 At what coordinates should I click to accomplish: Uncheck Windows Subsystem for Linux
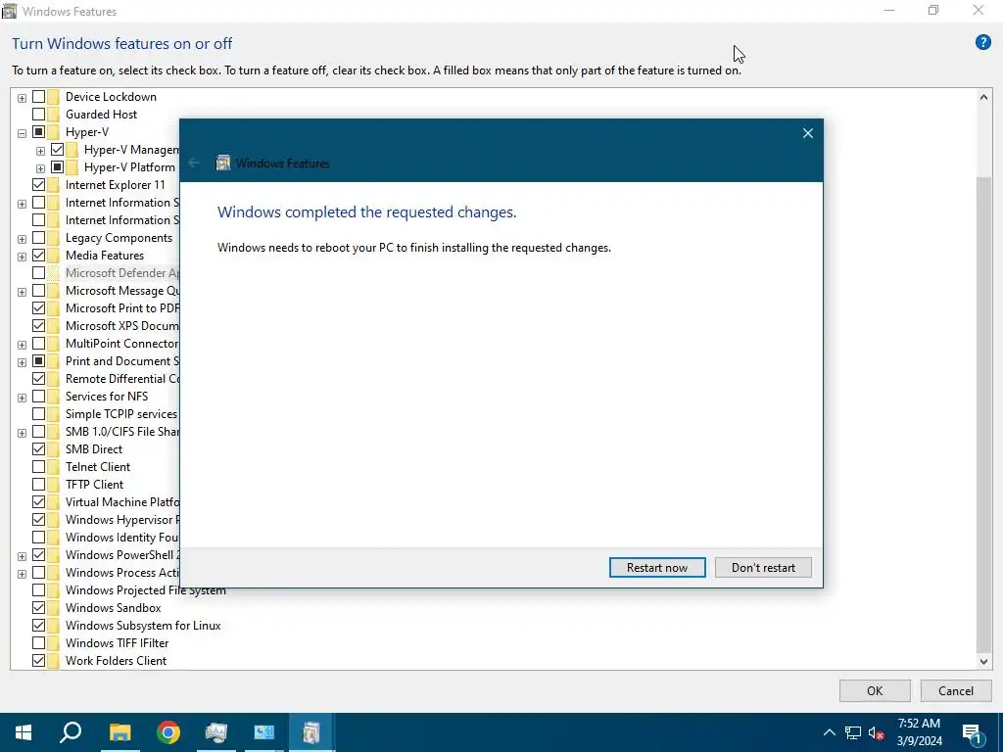pos(38,626)
